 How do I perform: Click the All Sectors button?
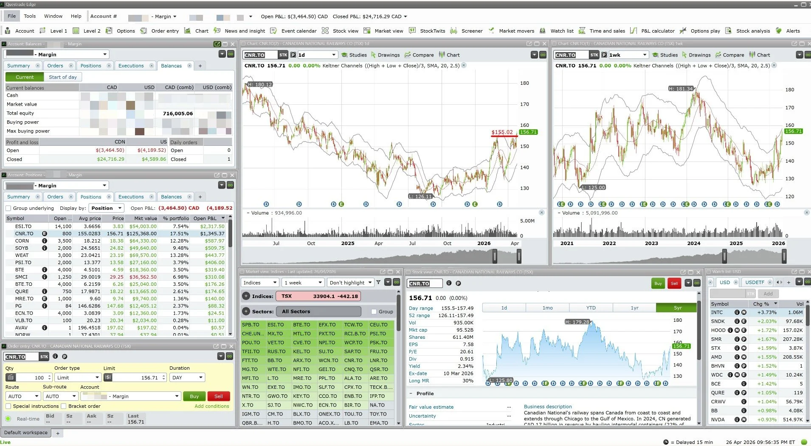[318, 312]
